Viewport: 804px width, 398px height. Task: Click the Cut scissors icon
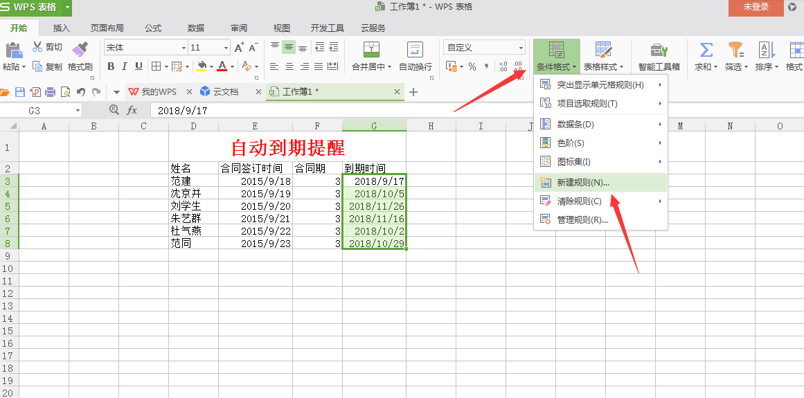pos(37,47)
